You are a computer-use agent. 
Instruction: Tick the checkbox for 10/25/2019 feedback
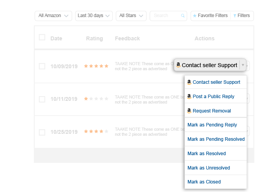click(42, 132)
